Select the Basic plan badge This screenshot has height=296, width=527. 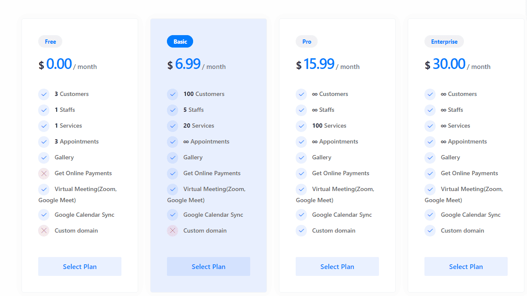pos(180,41)
